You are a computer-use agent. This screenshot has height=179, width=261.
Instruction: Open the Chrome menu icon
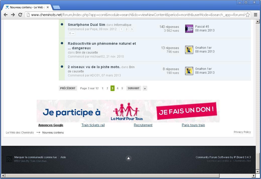pos(255,15)
